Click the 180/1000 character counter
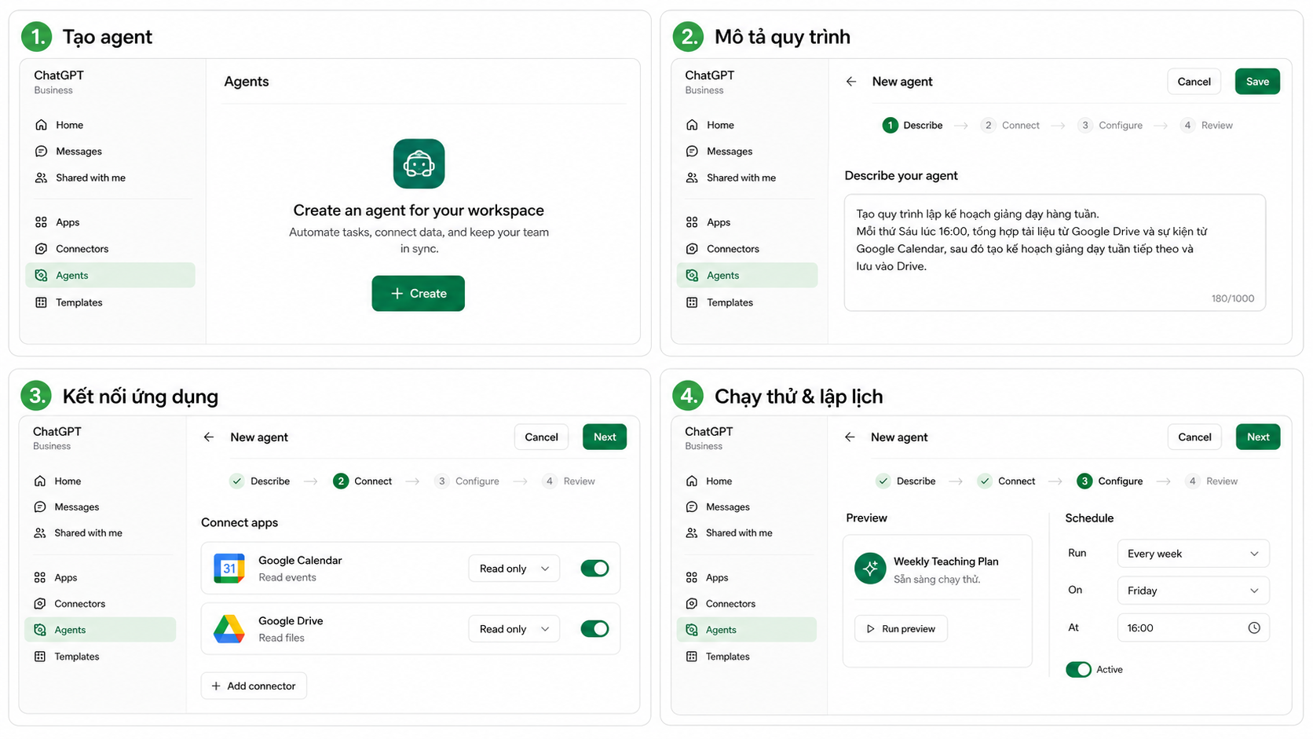Screen dimensions: 1313x739 1233,298
